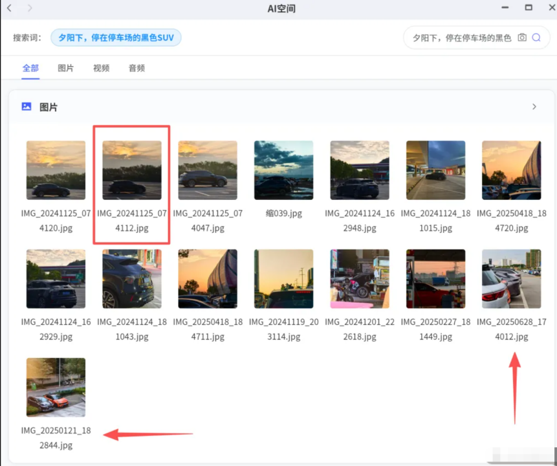Click the camera image search icon
The width and height of the screenshot is (557, 466).
tap(522, 38)
